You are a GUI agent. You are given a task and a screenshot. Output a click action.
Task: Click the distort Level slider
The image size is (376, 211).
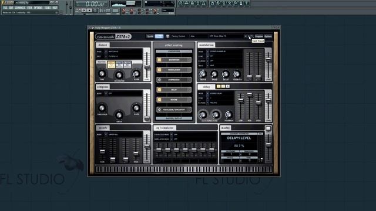(147, 67)
